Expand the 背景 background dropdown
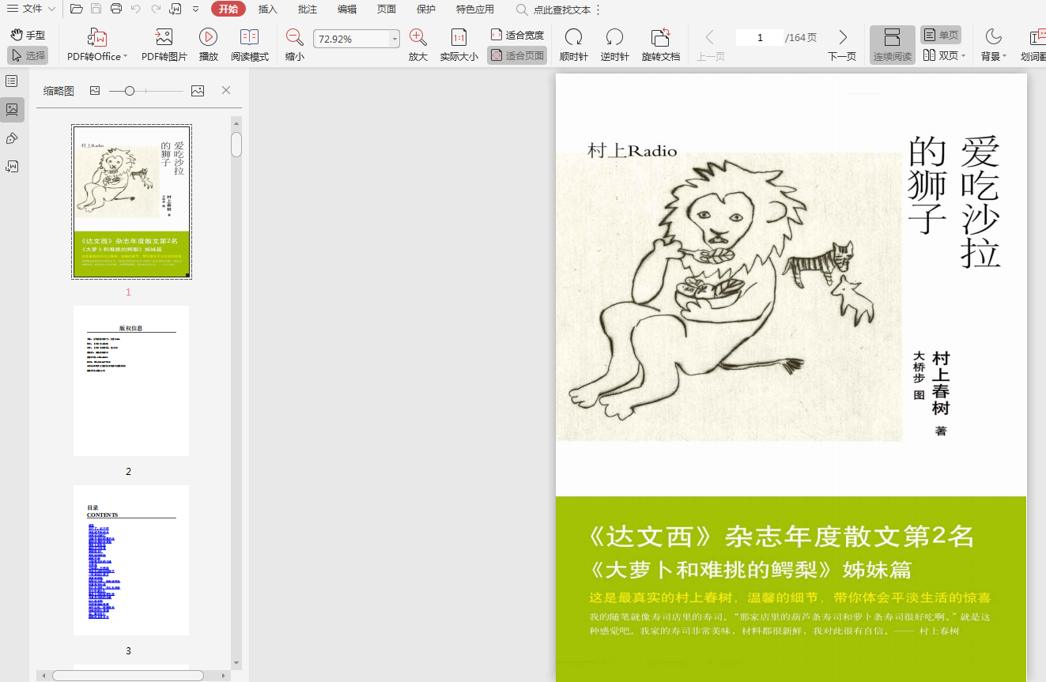The image size is (1046, 682). tap(993, 45)
